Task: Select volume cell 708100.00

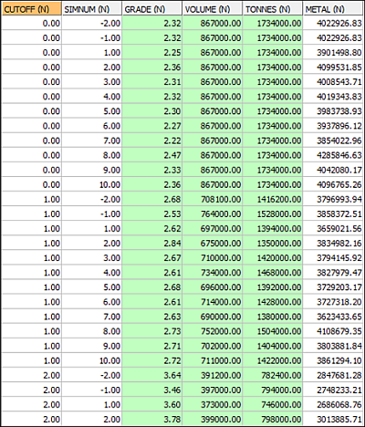Action: pyautogui.click(x=213, y=200)
